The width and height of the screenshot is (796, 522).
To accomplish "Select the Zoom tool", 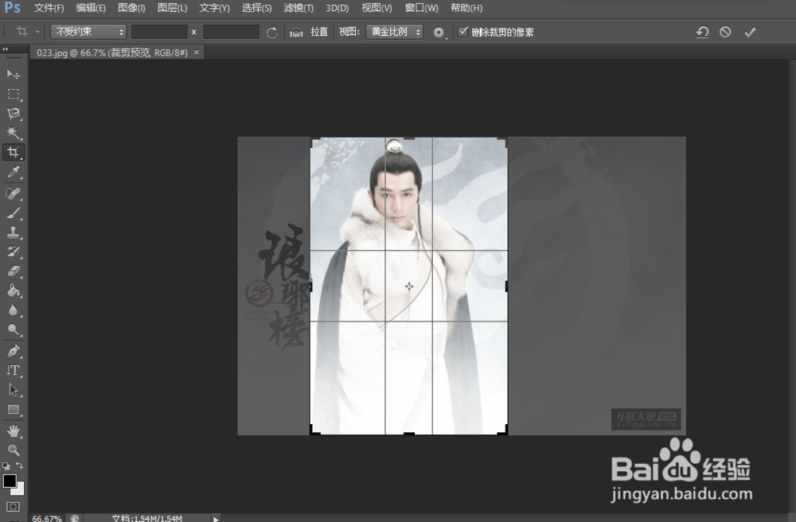I will (x=14, y=450).
